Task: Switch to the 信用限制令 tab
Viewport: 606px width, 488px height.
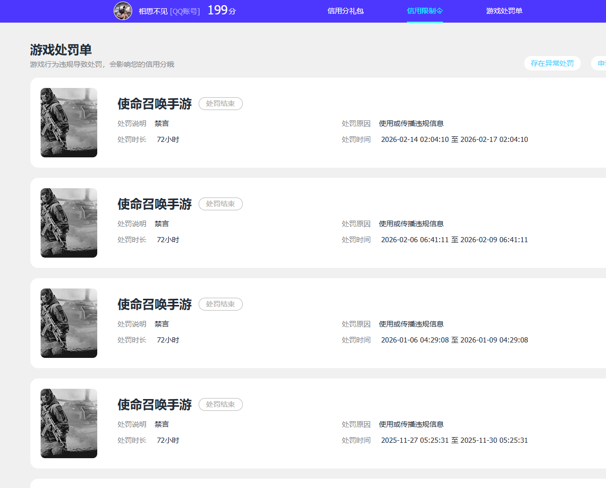Action: (425, 11)
